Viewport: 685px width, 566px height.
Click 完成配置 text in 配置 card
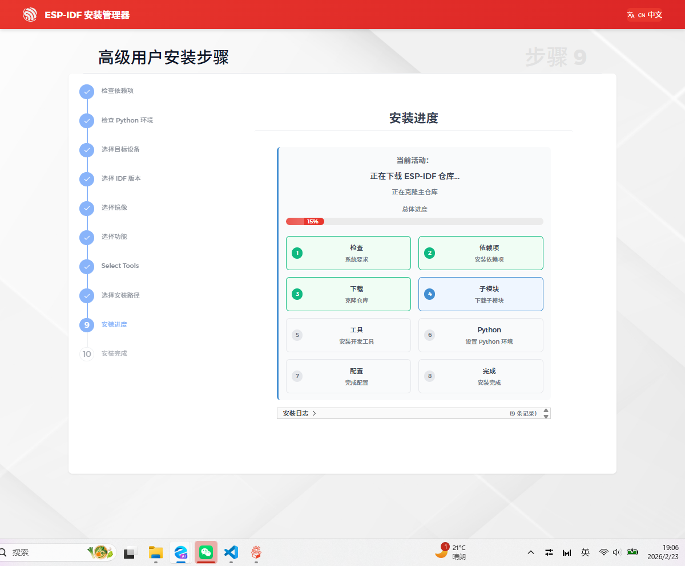coord(357,382)
